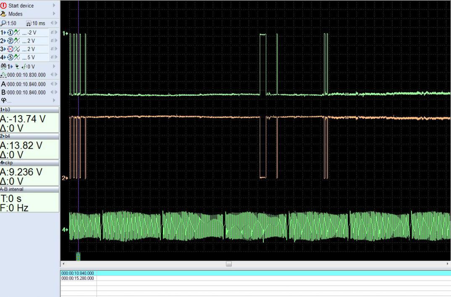Screen dimensions: 451x297
Task: Click the channel 4 input selector icon
Action: pyautogui.click(x=10, y=57)
